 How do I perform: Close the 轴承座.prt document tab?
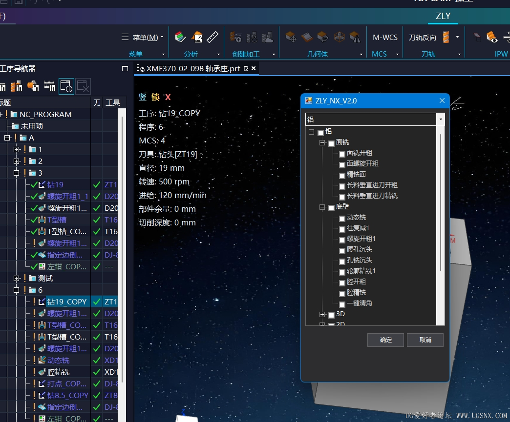254,69
